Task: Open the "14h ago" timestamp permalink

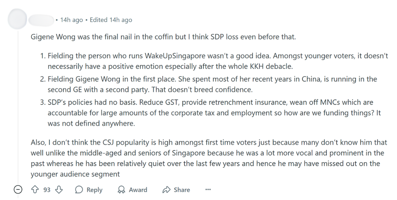Action: (x=72, y=20)
